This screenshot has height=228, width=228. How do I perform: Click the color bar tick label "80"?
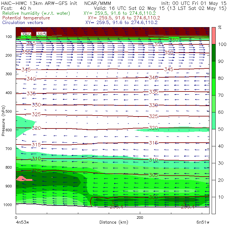[221, 78]
